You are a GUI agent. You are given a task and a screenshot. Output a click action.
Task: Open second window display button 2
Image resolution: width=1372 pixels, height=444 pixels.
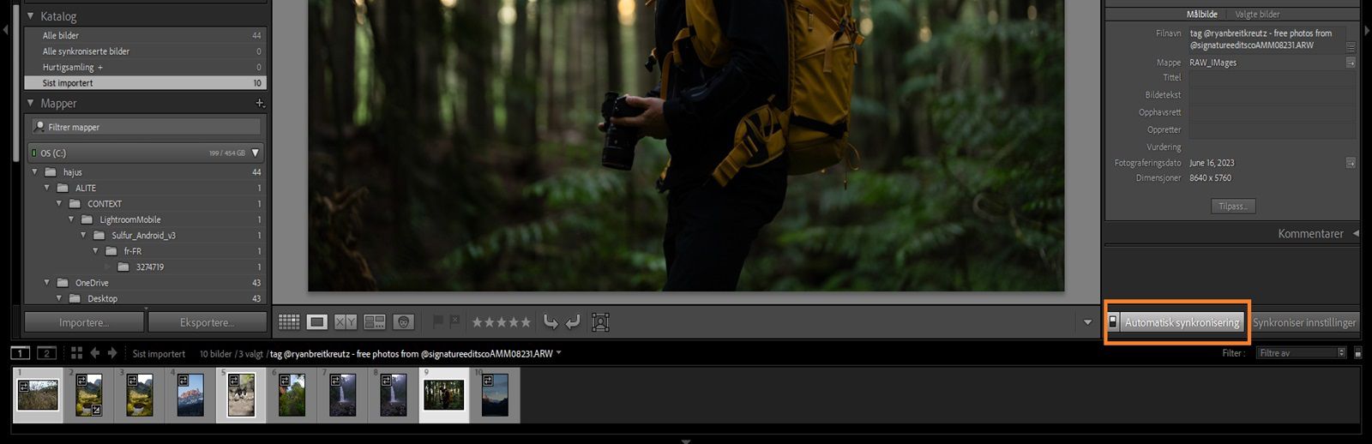tap(47, 353)
